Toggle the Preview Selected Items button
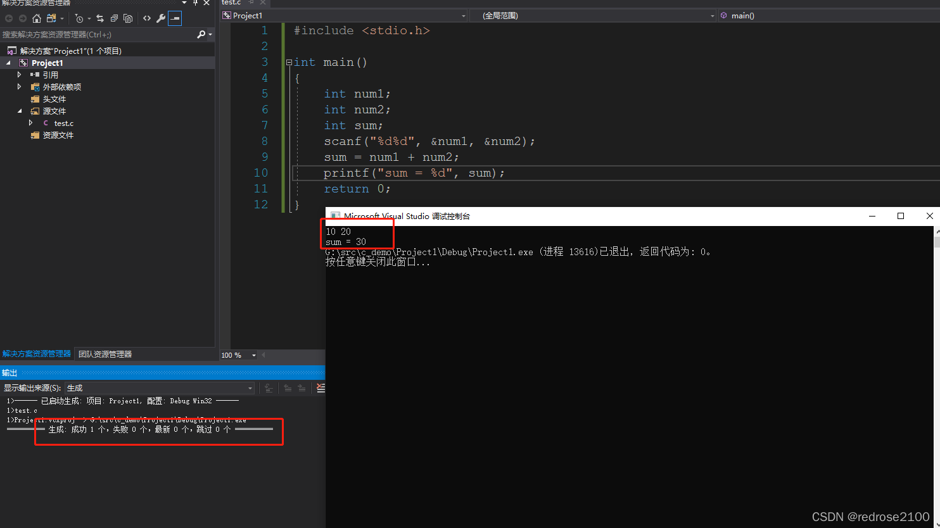Image resolution: width=940 pixels, height=528 pixels. point(175,18)
